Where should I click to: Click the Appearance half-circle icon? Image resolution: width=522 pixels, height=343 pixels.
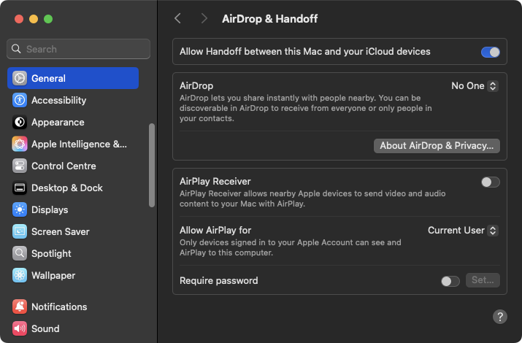[x=20, y=122]
